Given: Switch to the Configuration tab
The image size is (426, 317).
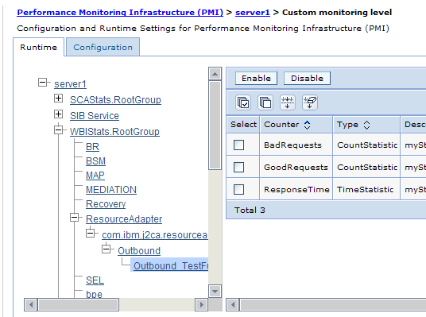Looking at the screenshot, I should point(103,47).
